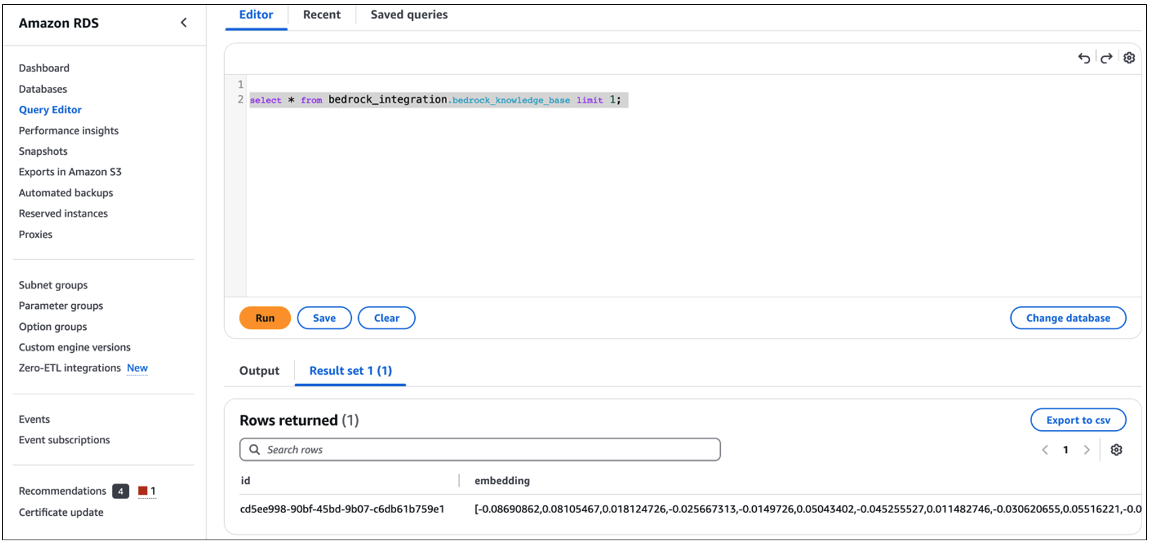Click the New badge beside Zero-ETL integrations
The width and height of the screenshot is (1151, 545).
pyautogui.click(x=137, y=368)
